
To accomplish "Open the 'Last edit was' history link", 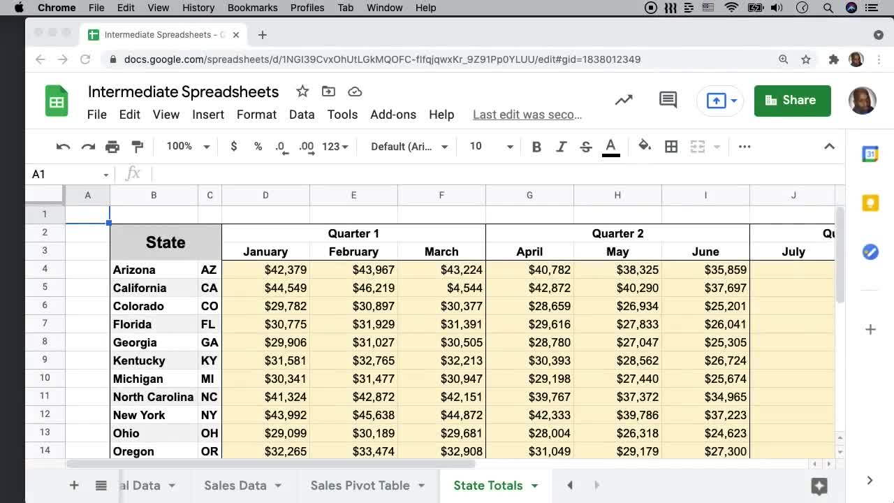I will click(527, 115).
